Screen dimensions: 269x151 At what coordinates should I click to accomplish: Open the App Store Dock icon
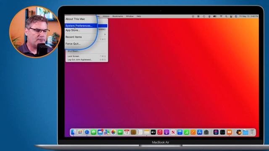click(x=200, y=132)
